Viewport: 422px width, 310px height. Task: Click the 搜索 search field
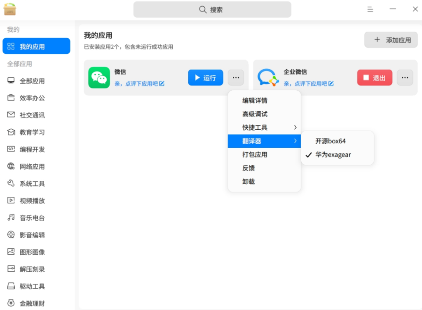click(x=212, y=9)
